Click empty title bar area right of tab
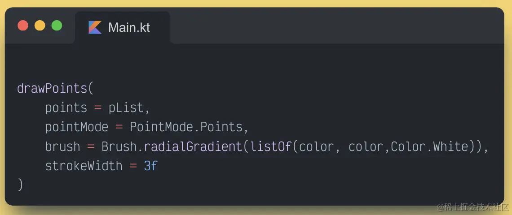512x215 pixels. pyautogui.click(x=336, y=27)
